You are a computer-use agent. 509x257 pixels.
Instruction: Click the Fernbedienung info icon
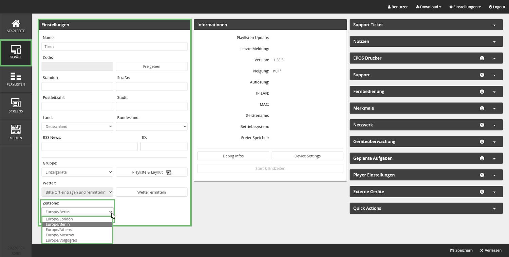click(x=482, y=92)
